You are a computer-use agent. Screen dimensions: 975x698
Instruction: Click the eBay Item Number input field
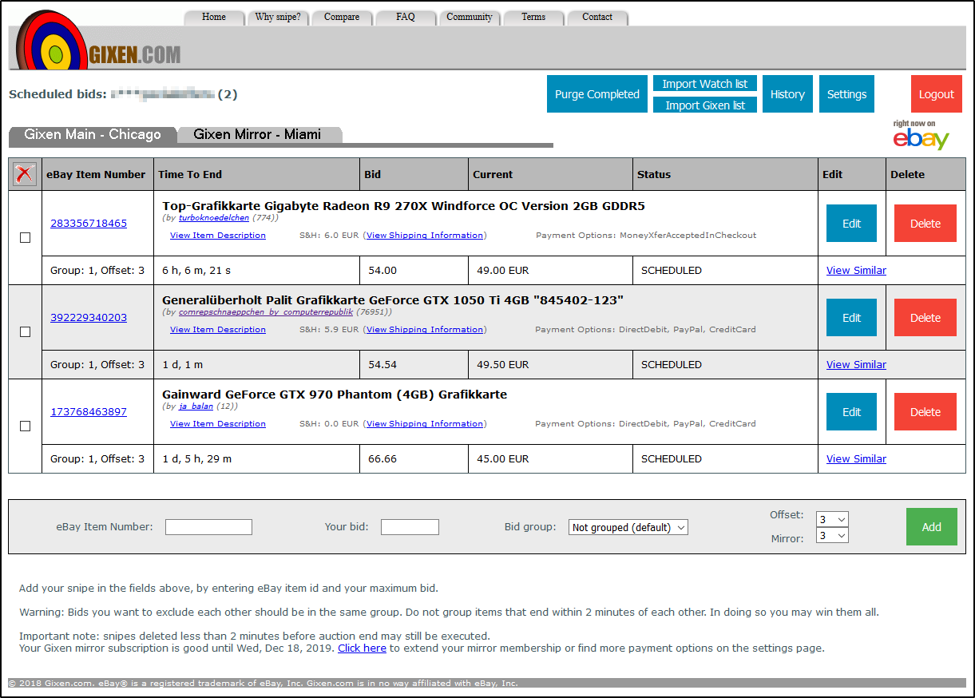pyautogui.click(x=208, y=527)
